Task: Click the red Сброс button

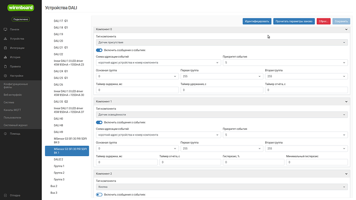Action: [x=323, y=21]
